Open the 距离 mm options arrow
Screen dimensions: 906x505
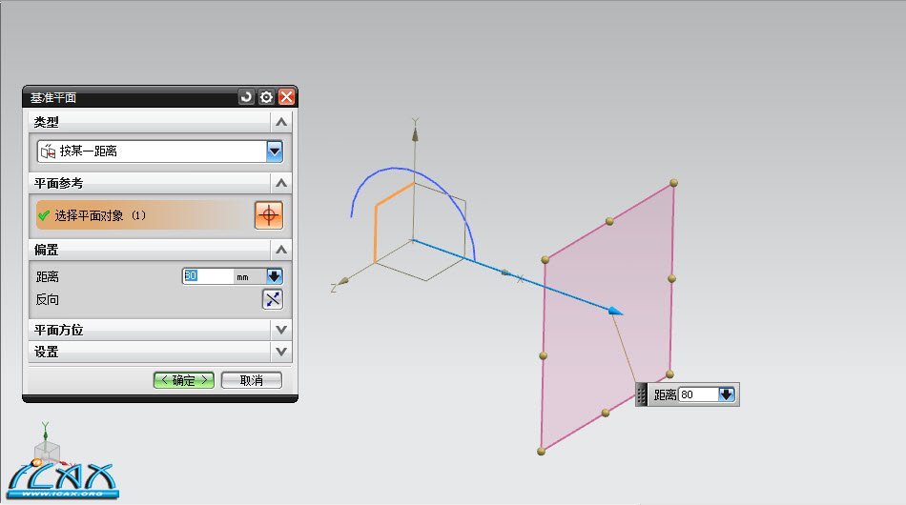(x=275, y=276)
